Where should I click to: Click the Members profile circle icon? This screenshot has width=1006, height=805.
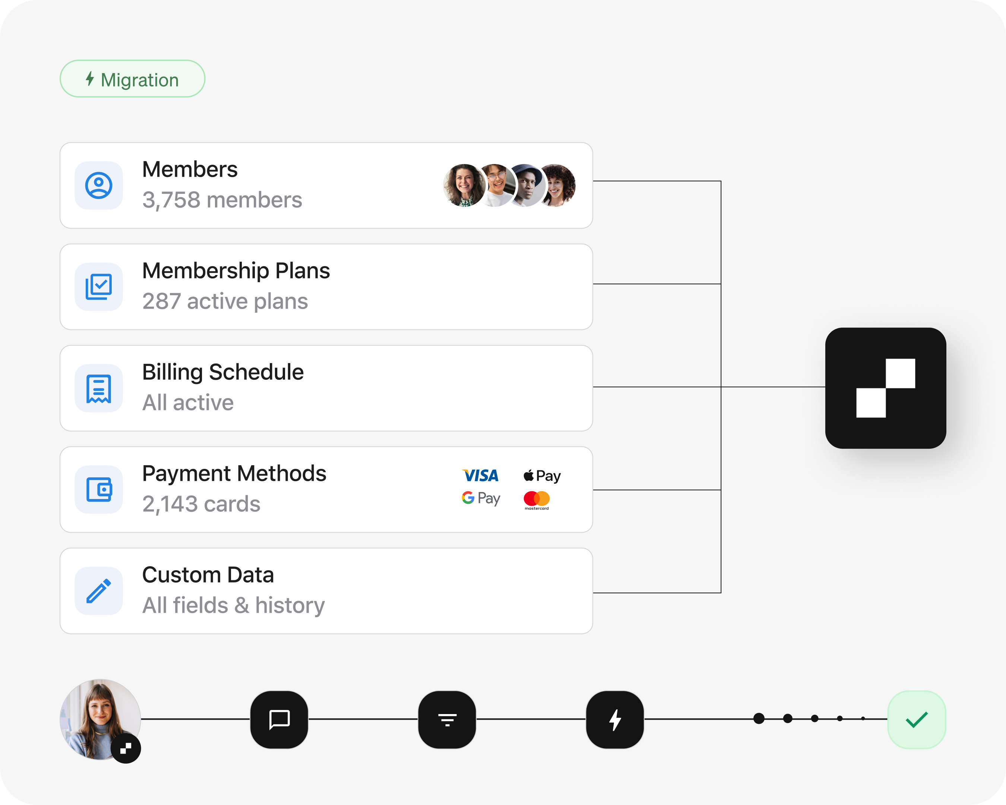98,185
